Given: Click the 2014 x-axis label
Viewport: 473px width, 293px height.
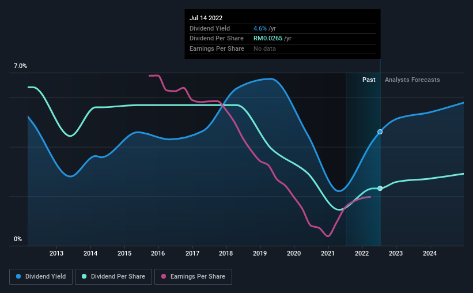Looking at the screenshot, I should (x=90, y=253).
